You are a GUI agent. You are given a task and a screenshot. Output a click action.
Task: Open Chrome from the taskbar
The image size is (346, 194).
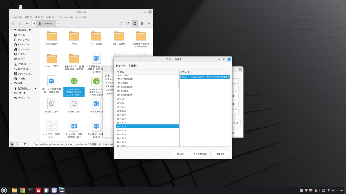[22, 190]
